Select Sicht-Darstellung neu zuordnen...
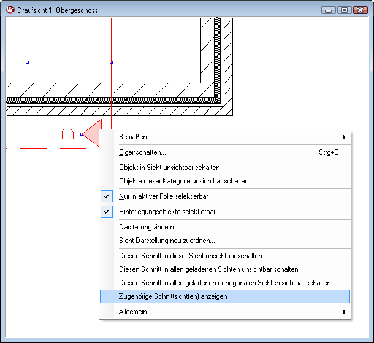The height and width of the screenshot is (343, 374). [225, 241]
